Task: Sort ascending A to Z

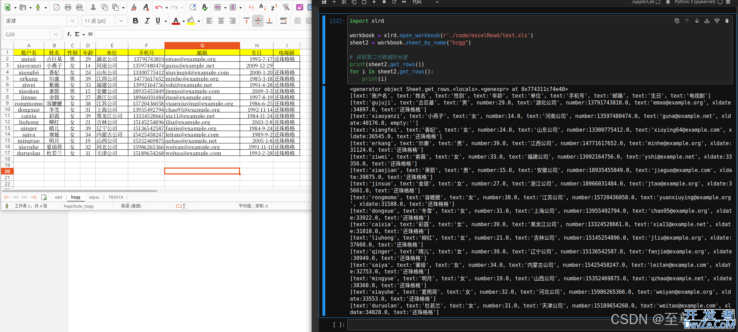Action: click(x=262, y=7)
